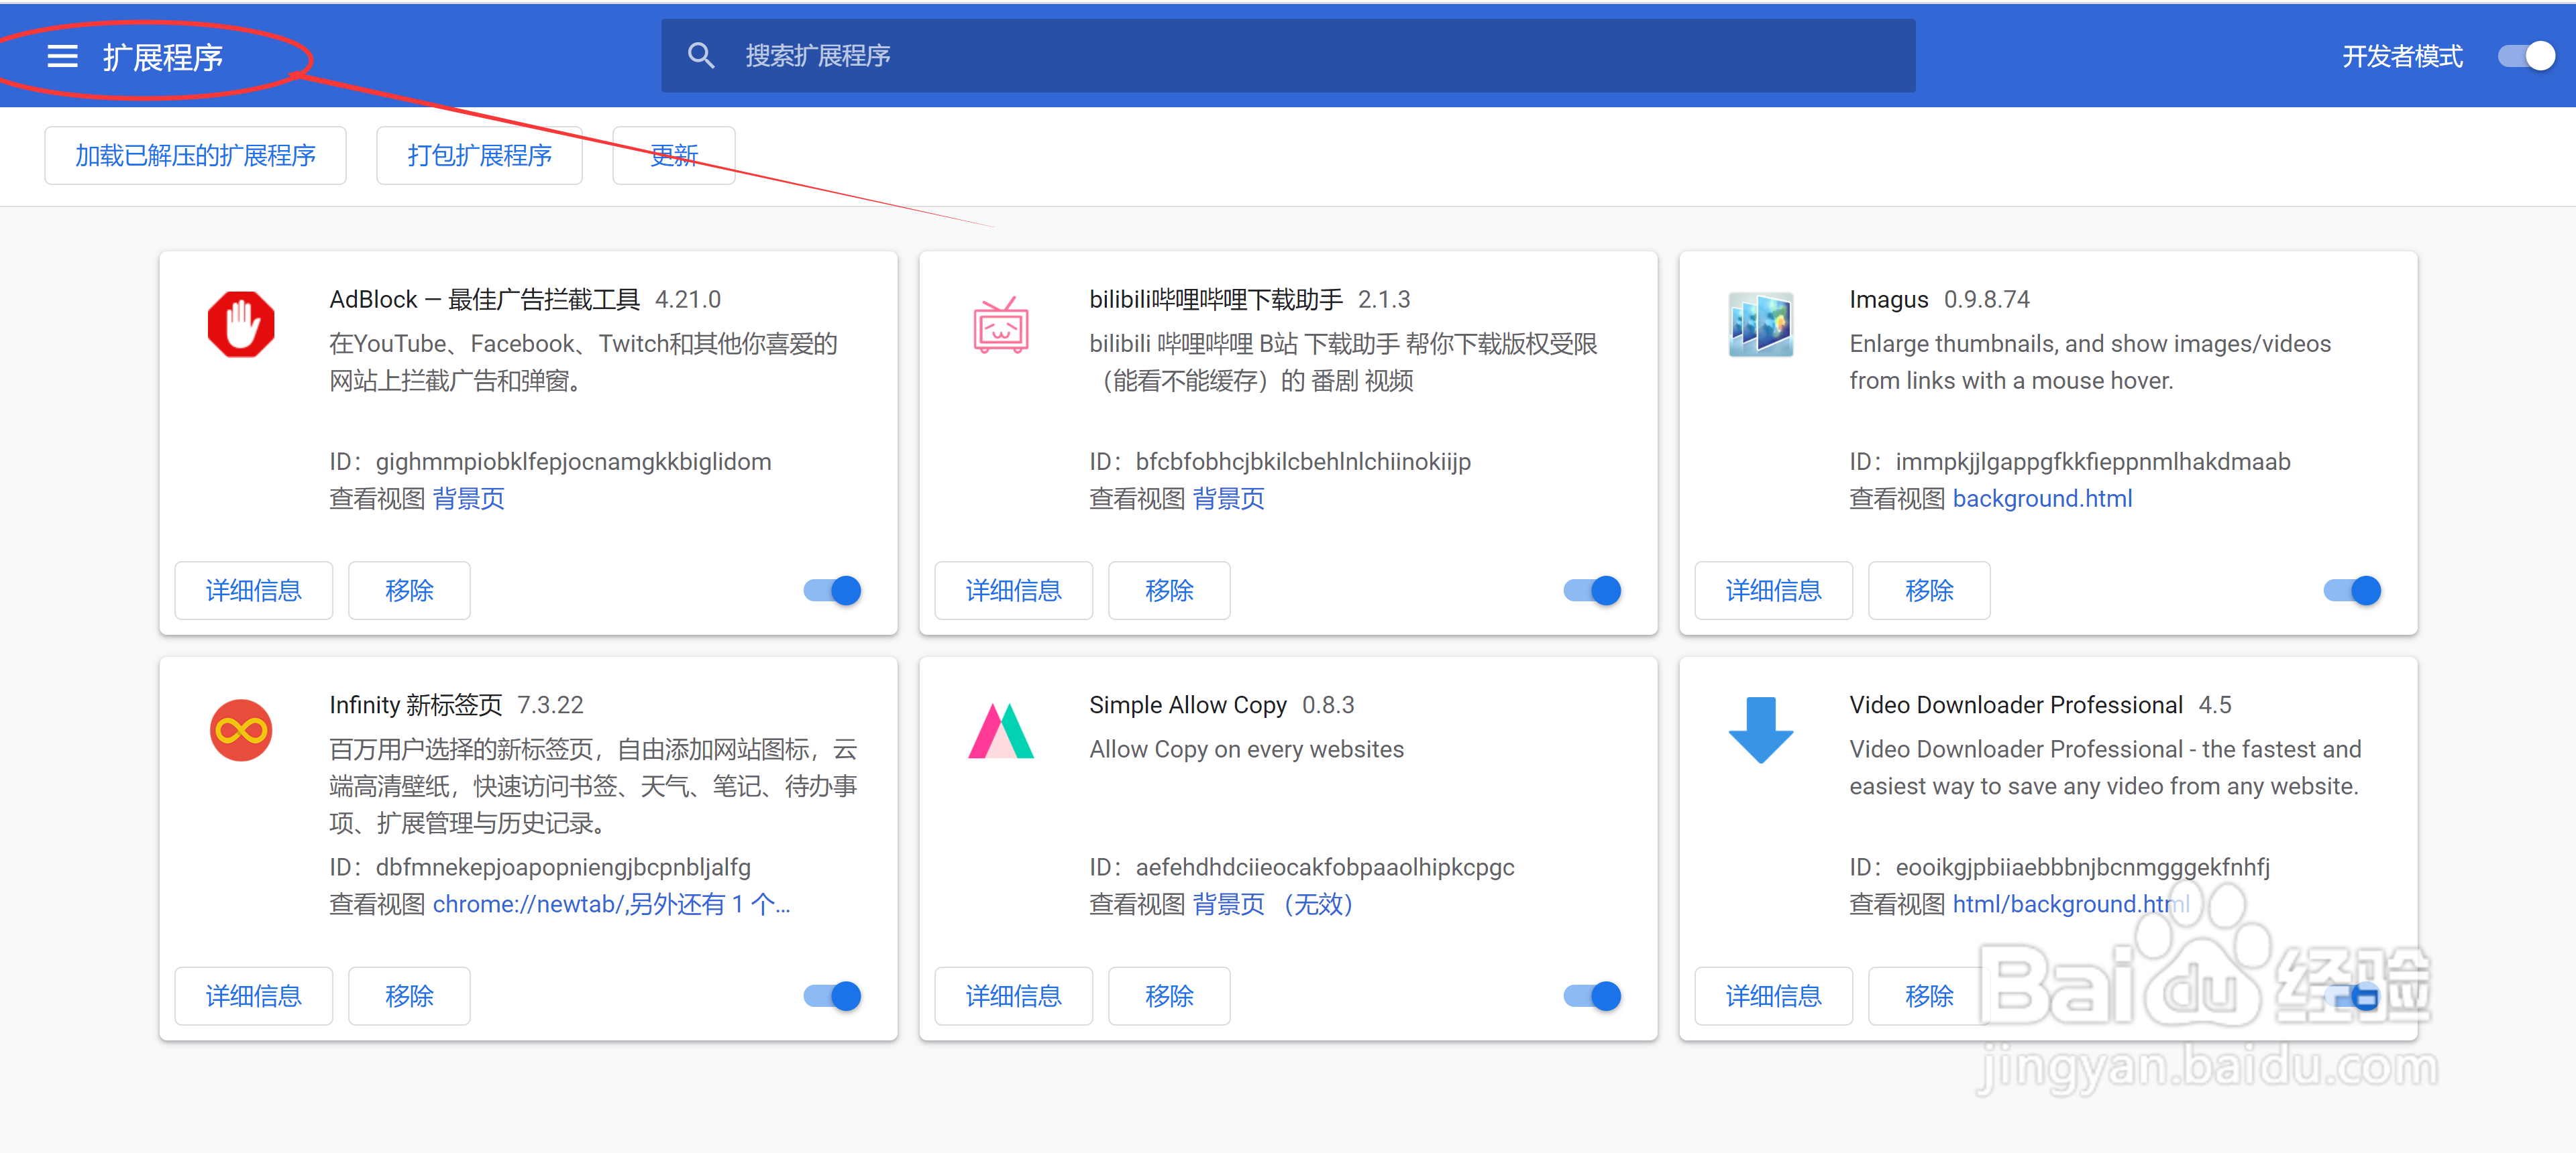The image size is (2576, 1153).
Task: Click the bilibili哔哩哔哩下载助手 2.1.3 title
Action: click(1249, 299)
